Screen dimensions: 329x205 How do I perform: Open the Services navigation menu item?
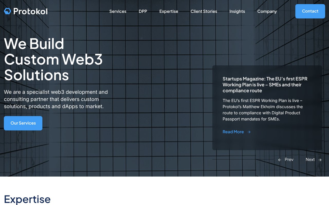tap(118, 11)
